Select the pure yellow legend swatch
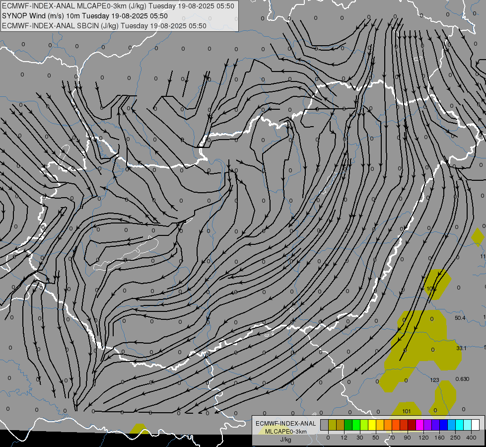Viewport: 486px width, 447px height. (x=372, y=425)
